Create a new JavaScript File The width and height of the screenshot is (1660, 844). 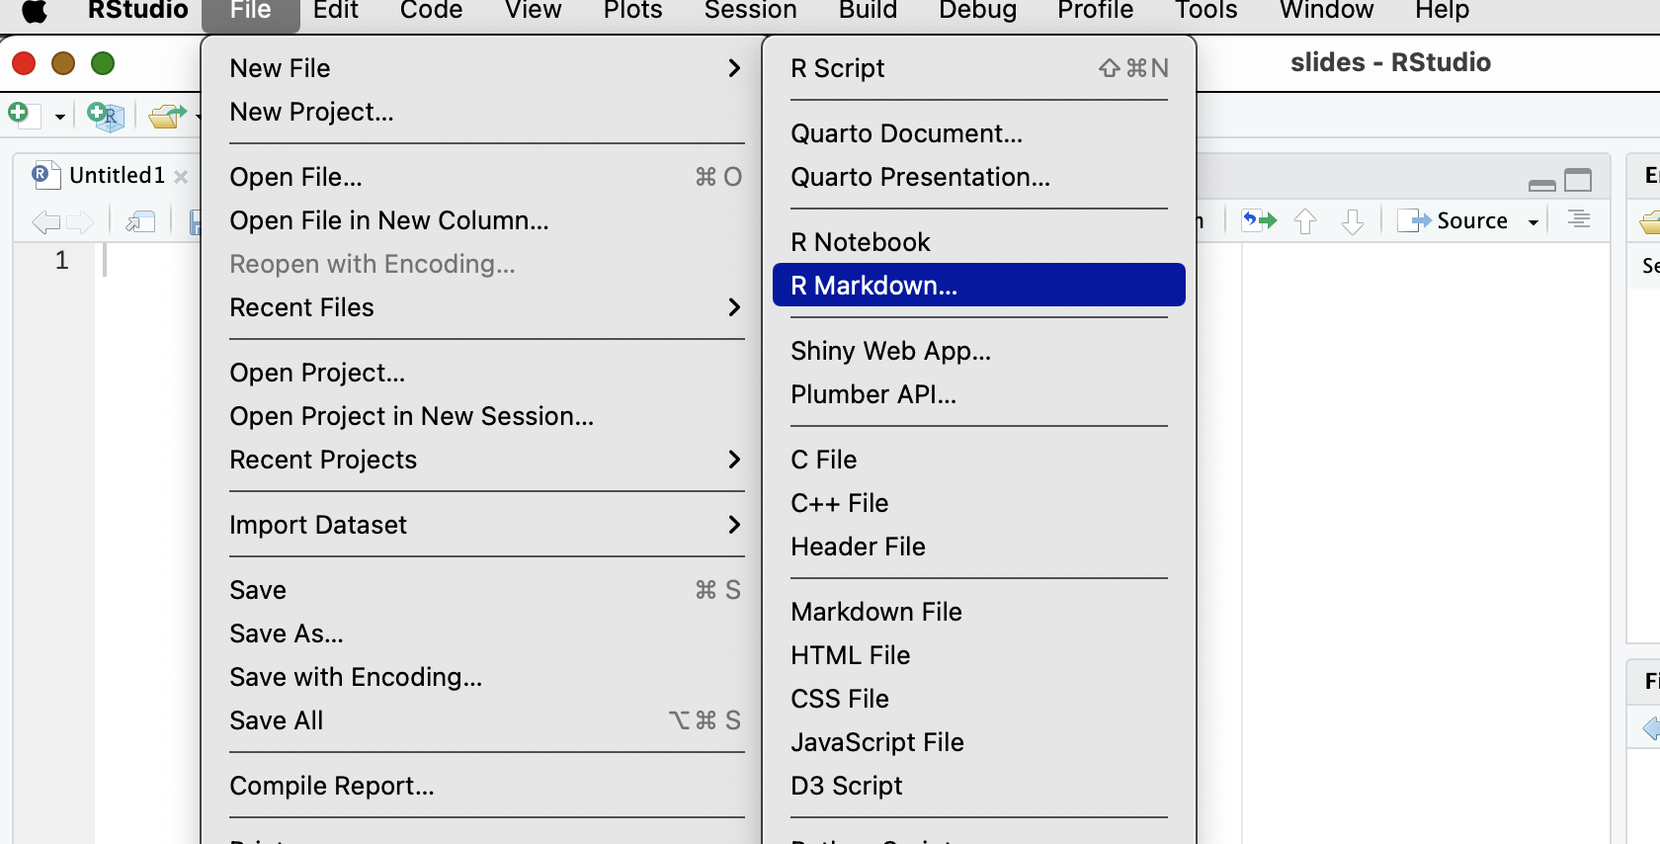[979, 742]
